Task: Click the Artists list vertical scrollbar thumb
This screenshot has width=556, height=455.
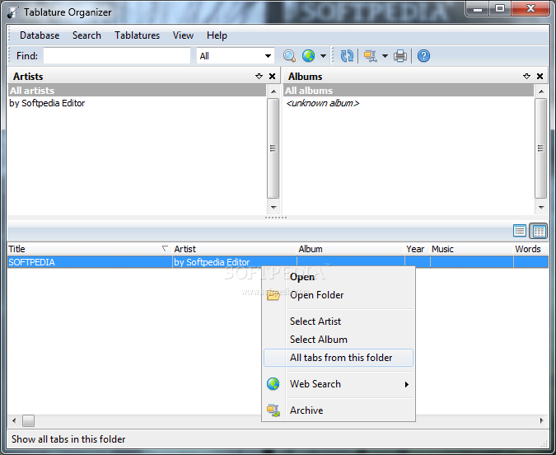Action: [x=273, y=148]
